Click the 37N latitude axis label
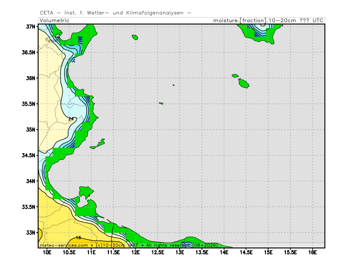 point(31,26)
